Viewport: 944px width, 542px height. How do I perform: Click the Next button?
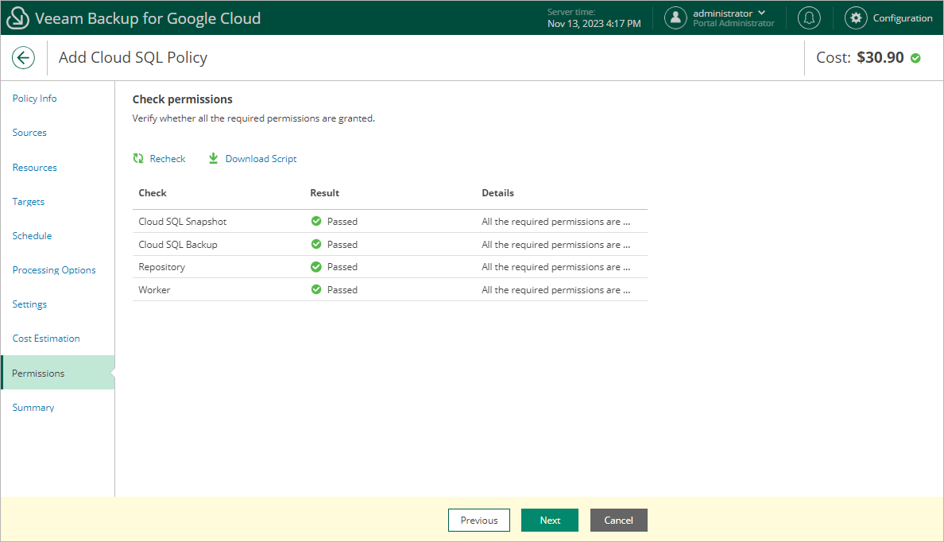[x=550, y=521]
